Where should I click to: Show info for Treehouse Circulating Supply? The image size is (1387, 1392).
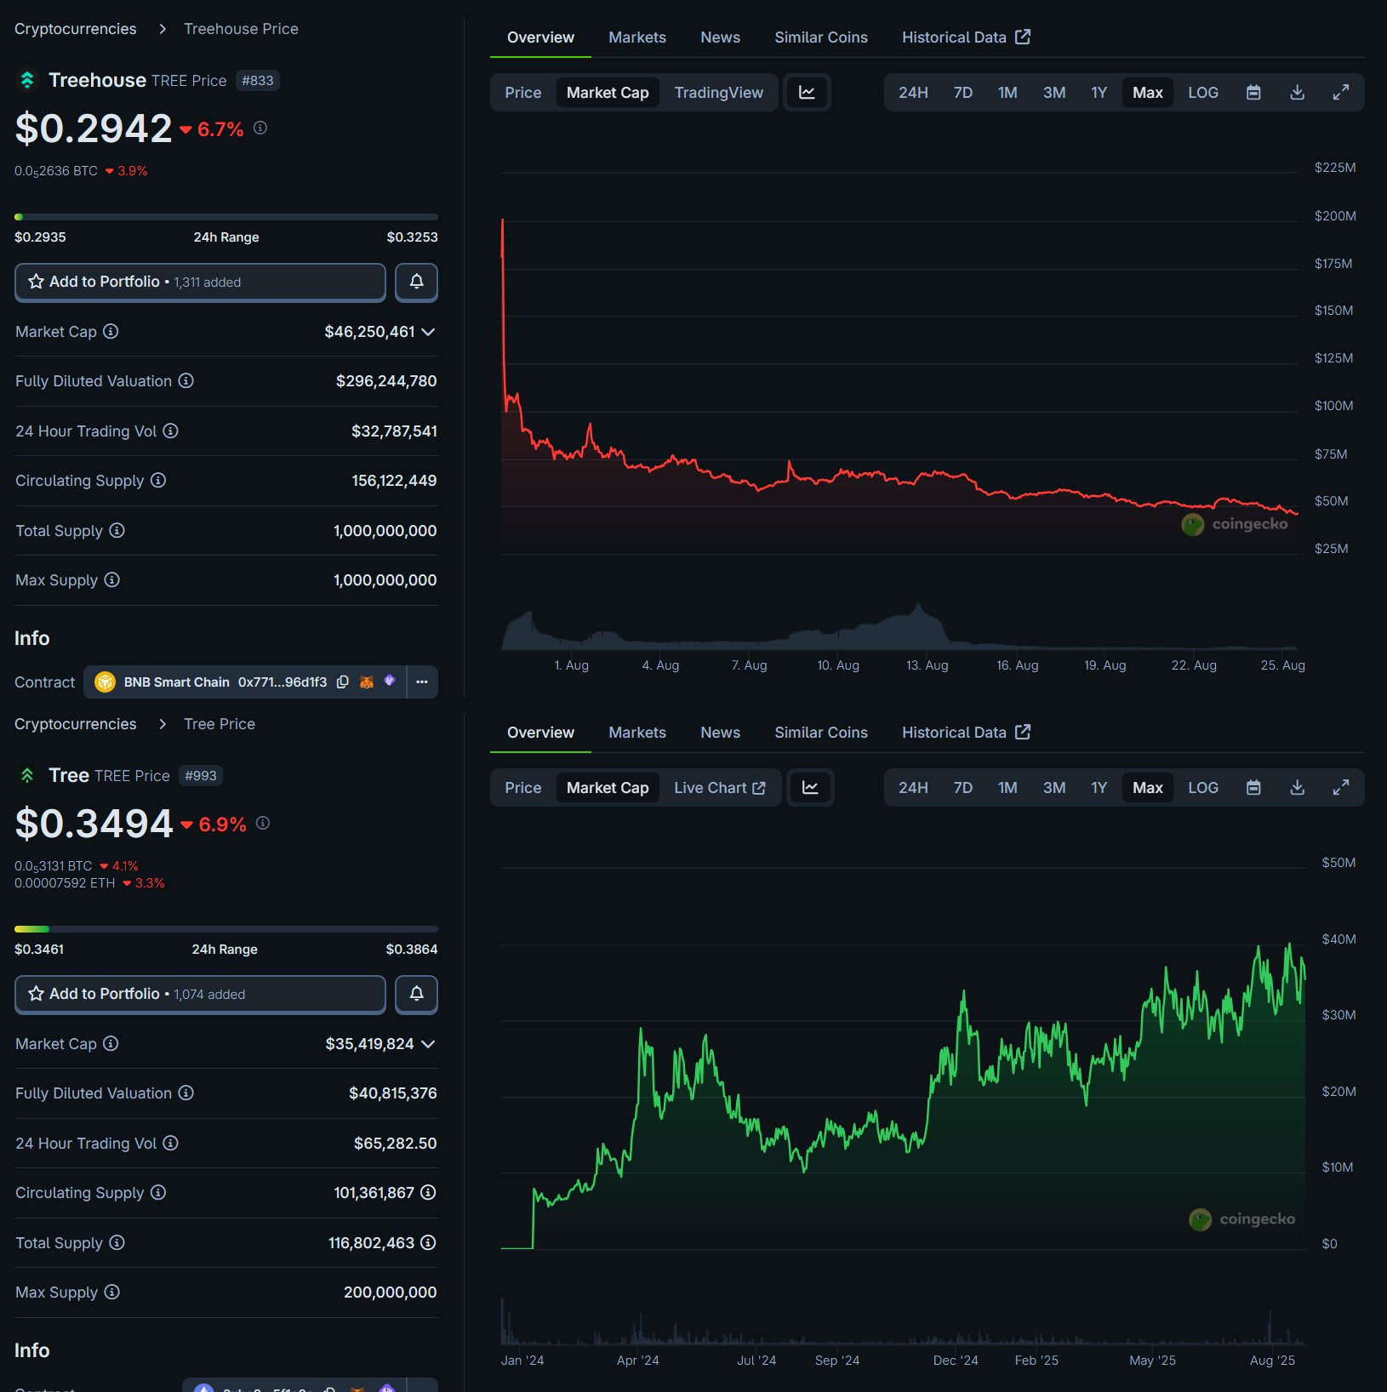[x=158, y=481]
